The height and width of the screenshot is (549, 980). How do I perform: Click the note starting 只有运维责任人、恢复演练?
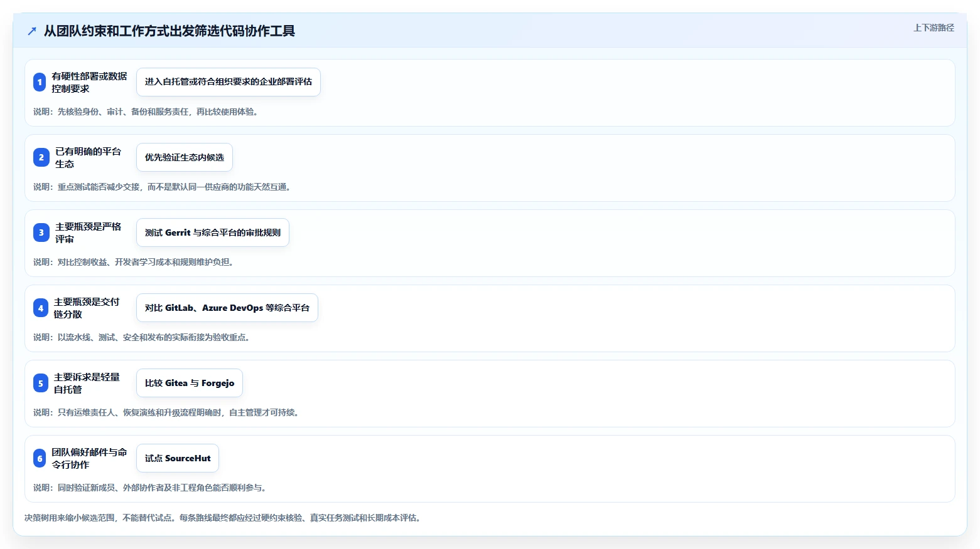[x=166, y=412]
